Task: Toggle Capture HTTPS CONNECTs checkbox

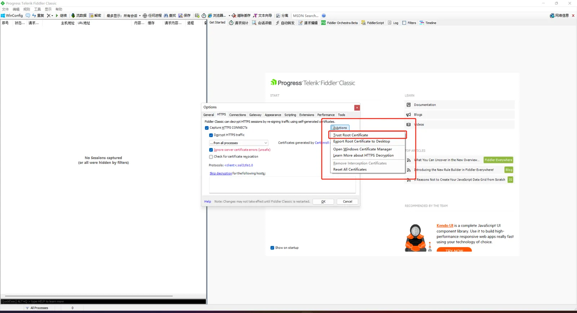Action: [x=207, y=128]
